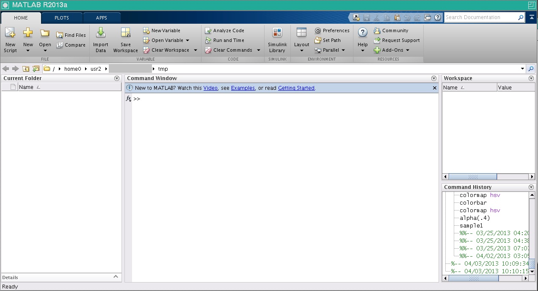Image resolution: width=538 pixels, height=291 pixels.
Task: Click the browse for folder icon
Action: click(36, 69)
